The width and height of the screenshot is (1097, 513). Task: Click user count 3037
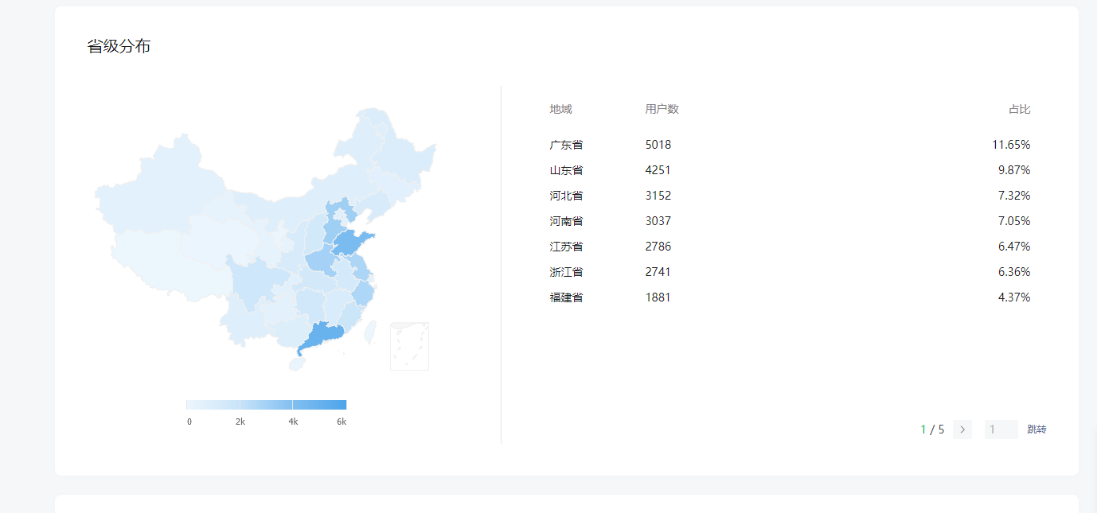click(x=658, y=221)
